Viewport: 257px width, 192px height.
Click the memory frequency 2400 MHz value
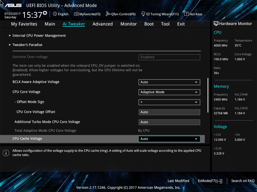tap(221, 100)
